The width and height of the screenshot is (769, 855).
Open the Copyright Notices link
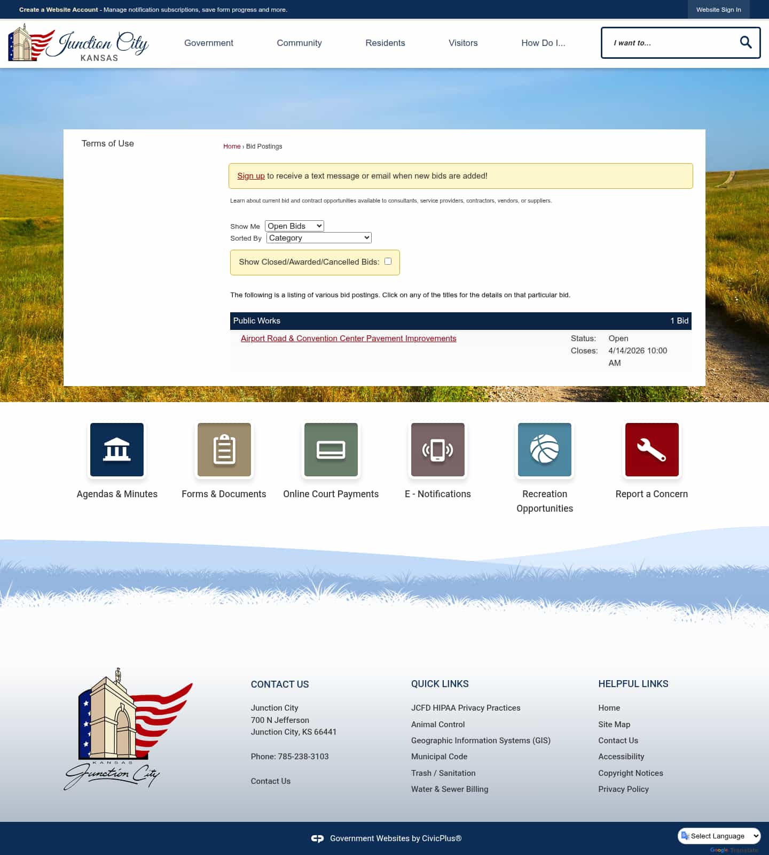pos(631,773)
